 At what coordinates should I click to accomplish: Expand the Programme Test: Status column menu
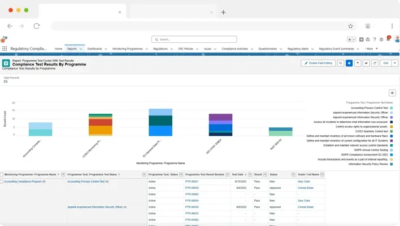tap(181, 175)
